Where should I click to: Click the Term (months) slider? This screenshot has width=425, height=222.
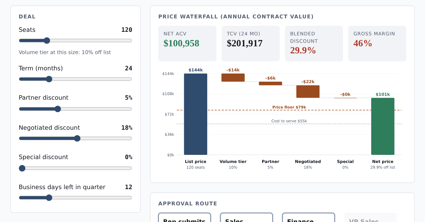75,79
